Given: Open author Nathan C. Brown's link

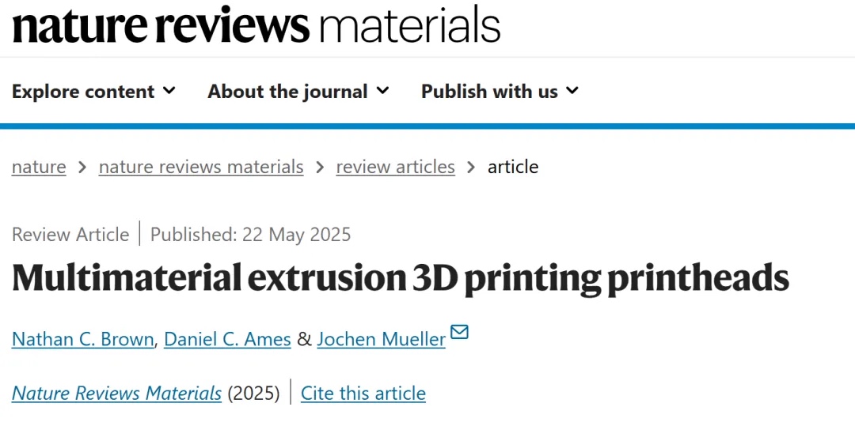Looking at the screenshot, I should (83, 339).
